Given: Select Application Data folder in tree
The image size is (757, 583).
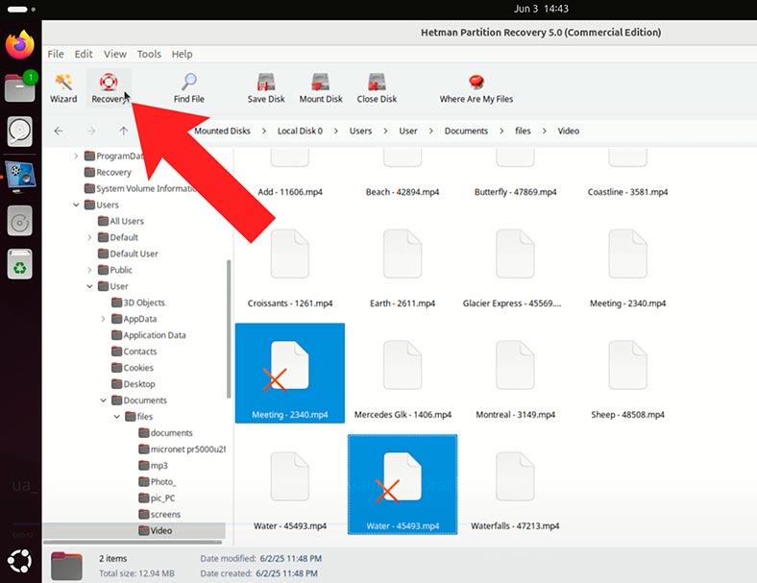Looking at the screenshot, I should click(149, 335).
